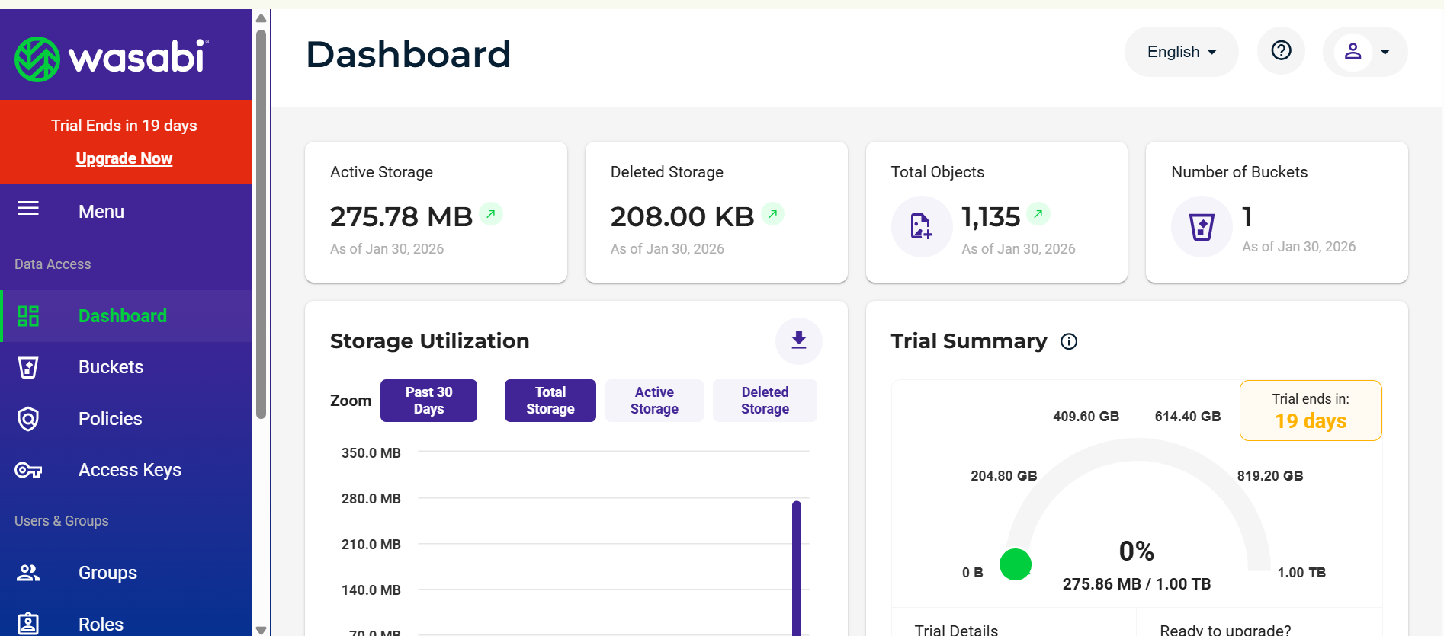The width and height of the screenshot is (1444, 636).
Task: Click the Active Storage trend arrow icon
Action: pyautogui.click(x=491, y=214)
